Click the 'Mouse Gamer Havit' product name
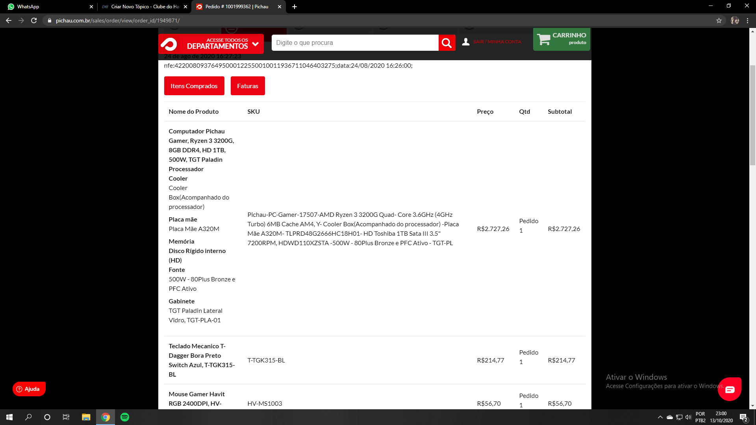The height and width of the screenshot is (425, 756). pos(197,399)
